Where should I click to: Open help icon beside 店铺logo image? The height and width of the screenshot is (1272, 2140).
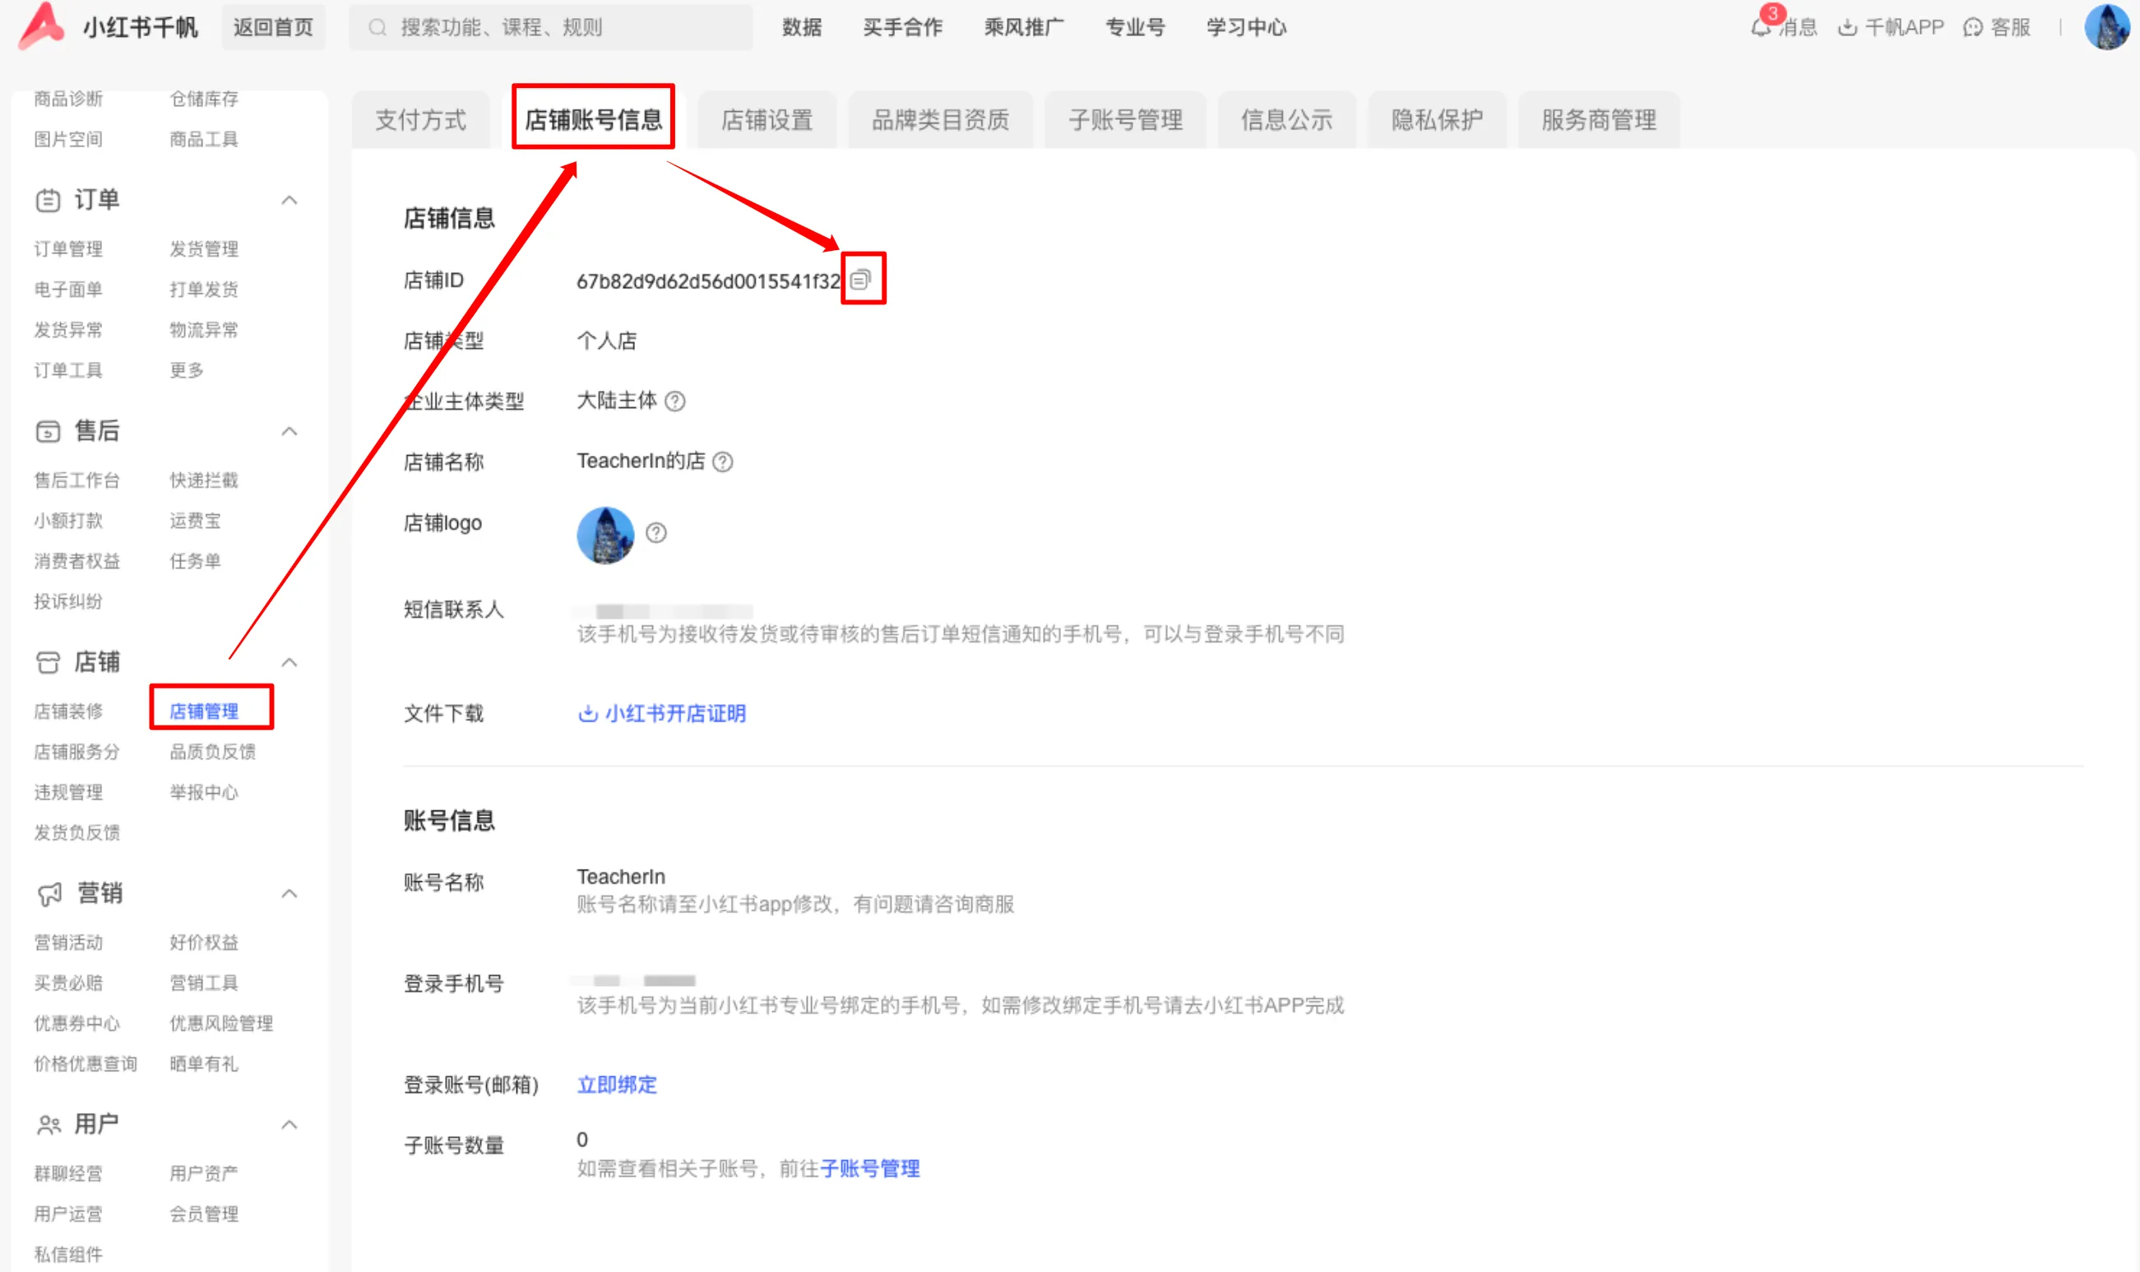(656, 533)
